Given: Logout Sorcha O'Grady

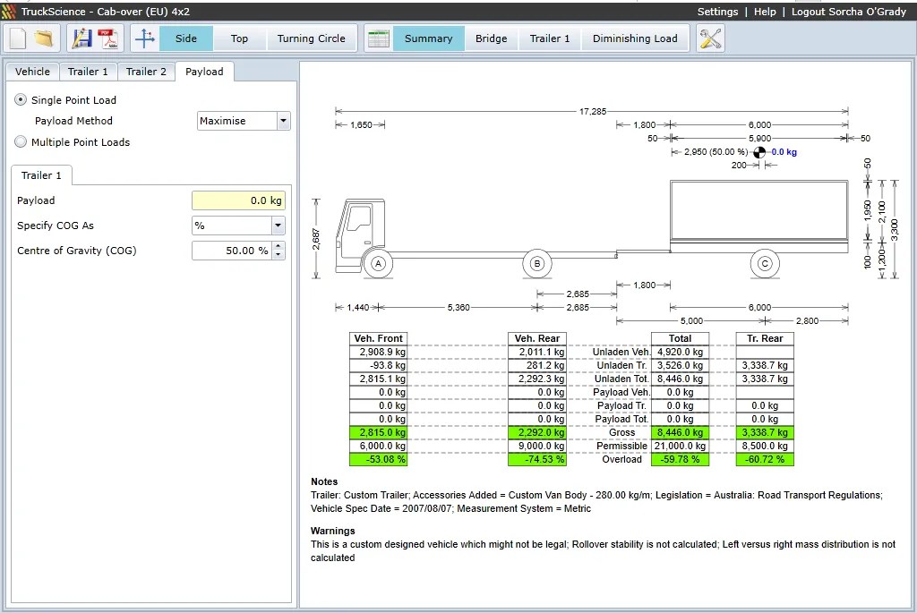Looking at the screenshot, I should coord(850,13).
